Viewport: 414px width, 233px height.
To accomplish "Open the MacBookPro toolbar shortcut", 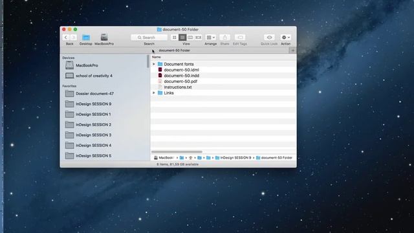I will (104, 38).
